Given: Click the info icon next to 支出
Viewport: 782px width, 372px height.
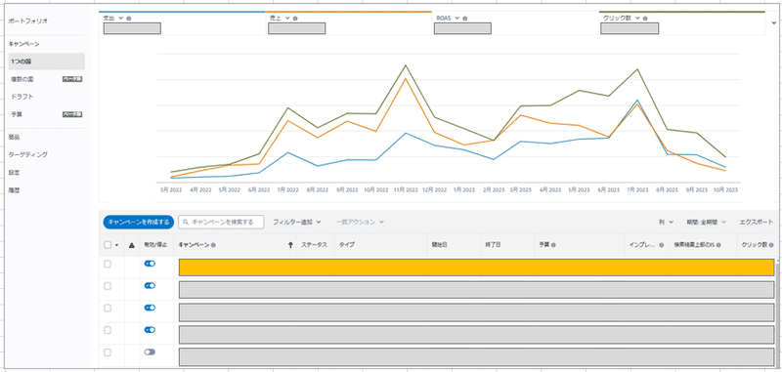Looking at the screenshot, I should pos(129,19).
